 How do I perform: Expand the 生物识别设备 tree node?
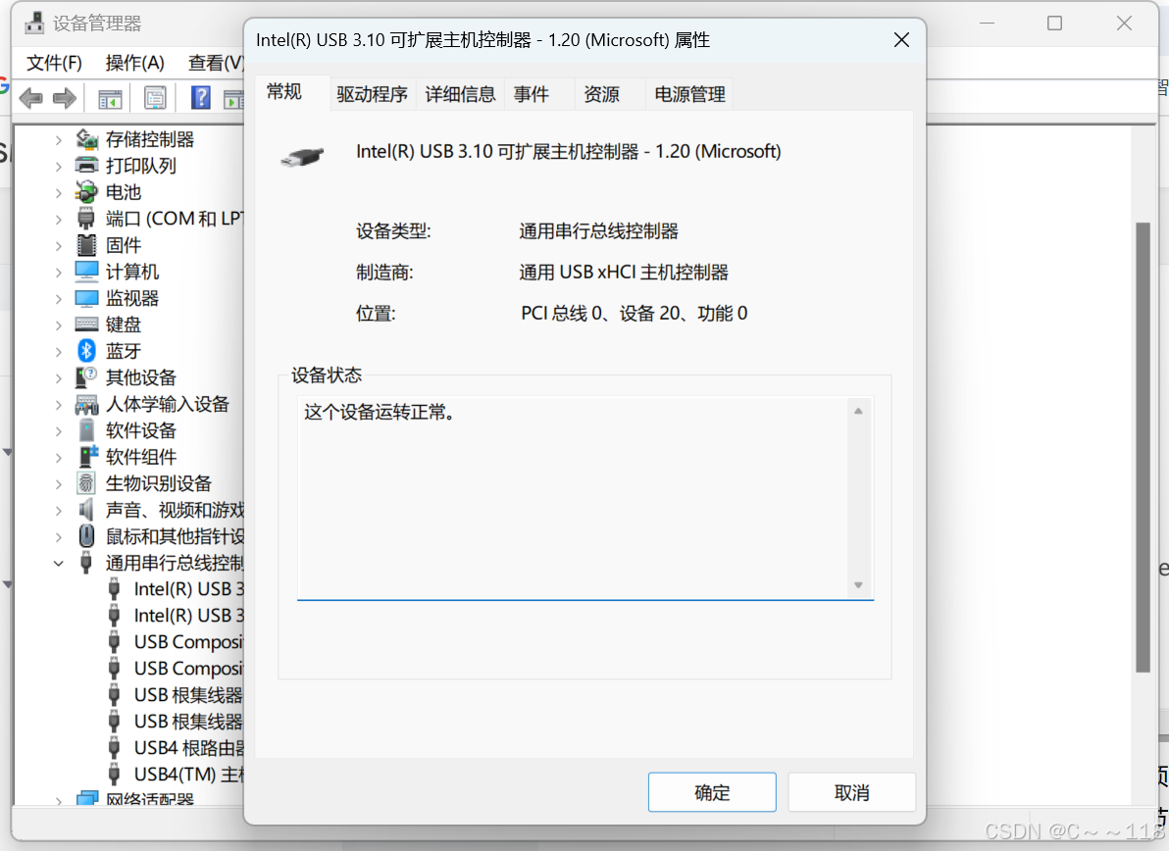pos(58,483)
